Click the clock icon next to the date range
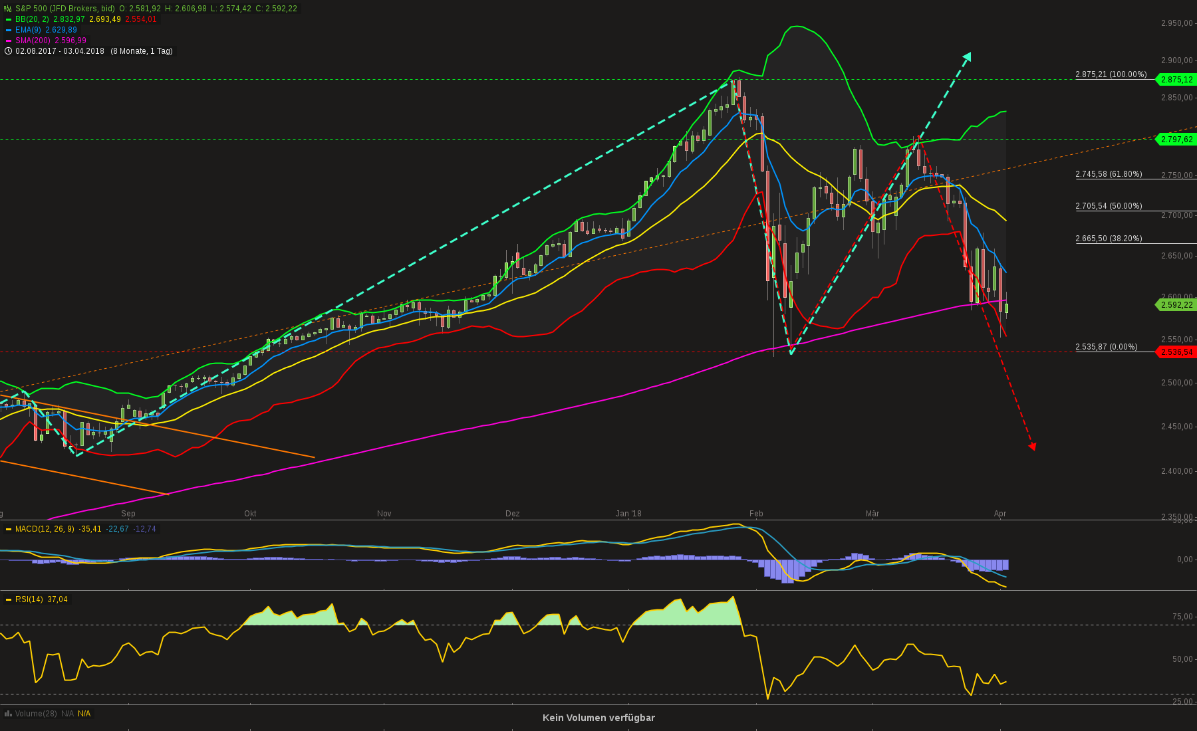Image resolution: width=1197 pixels, height=731 pixels. tap(9, 51)
